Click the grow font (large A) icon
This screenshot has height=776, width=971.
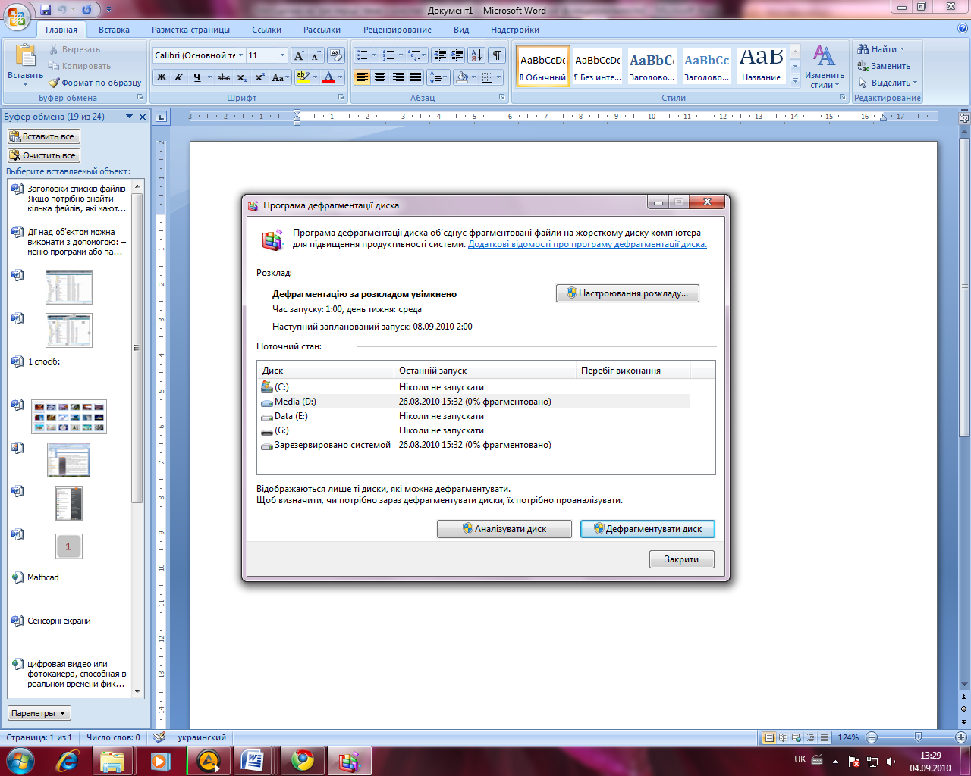tap(299, 55)
